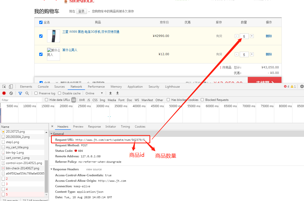The width and height of the screenshot is (304, 201).
Task: Open the Application panel tab
Action: (135, 87)
